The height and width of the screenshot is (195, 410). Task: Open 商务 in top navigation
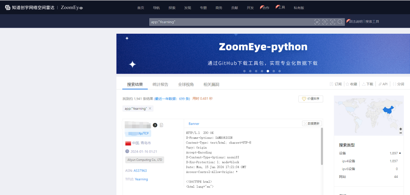click(x=219, y=8)
